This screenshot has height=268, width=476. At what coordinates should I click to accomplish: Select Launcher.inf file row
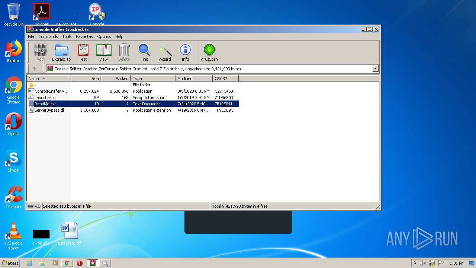[x=133, y=98]
